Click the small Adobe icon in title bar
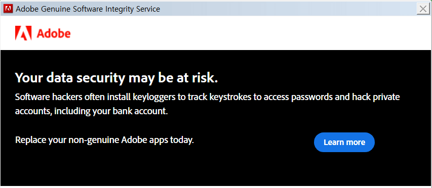432x188 pixels. point(8,9)
